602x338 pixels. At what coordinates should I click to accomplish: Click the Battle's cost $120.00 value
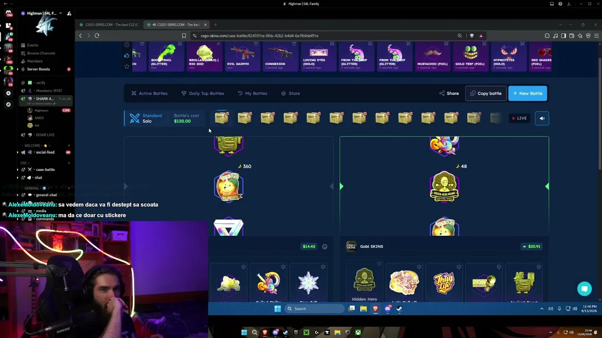click(182, 121)
